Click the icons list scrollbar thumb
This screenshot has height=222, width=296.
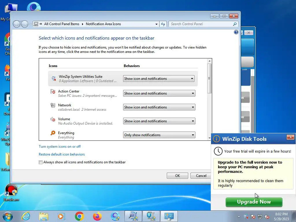209,78
